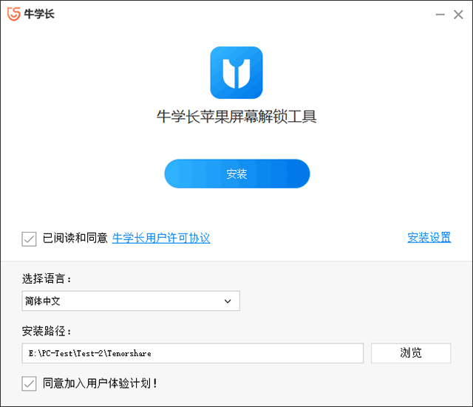Minimize the installer window

(x=440, y=15)
